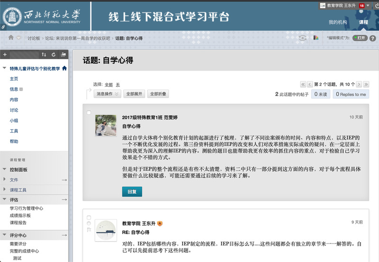Check the checkbox on 范雯婷's post
The image size is (379, 262).
[89, 113]
